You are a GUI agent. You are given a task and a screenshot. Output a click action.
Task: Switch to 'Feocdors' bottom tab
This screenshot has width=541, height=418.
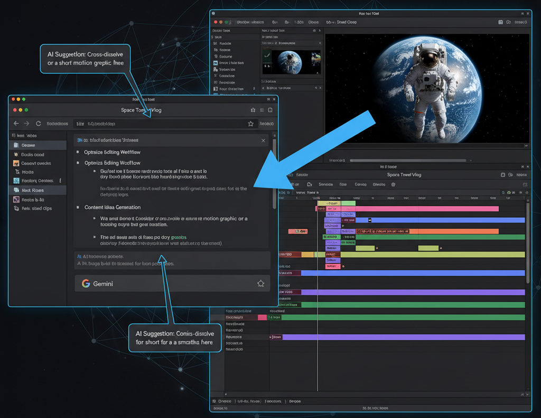(x=273, y=402)
